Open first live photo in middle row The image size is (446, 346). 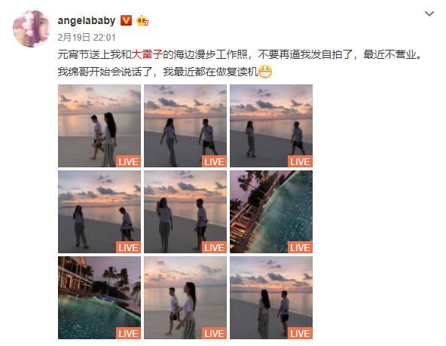click(99, 212)
